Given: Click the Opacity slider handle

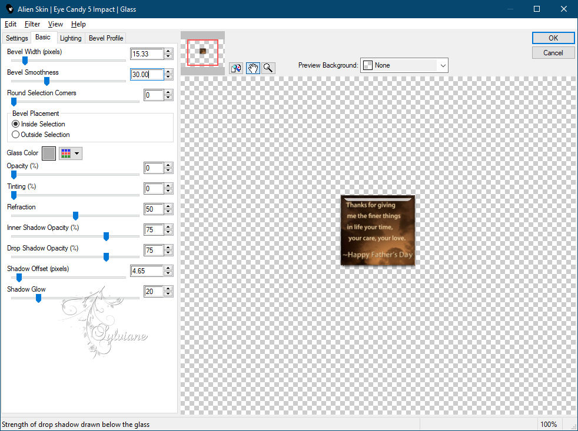Looking at the screenshot, I should click(14, 175).
